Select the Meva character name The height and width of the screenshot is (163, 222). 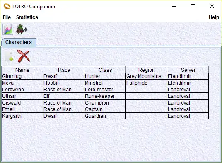(22, 83)
